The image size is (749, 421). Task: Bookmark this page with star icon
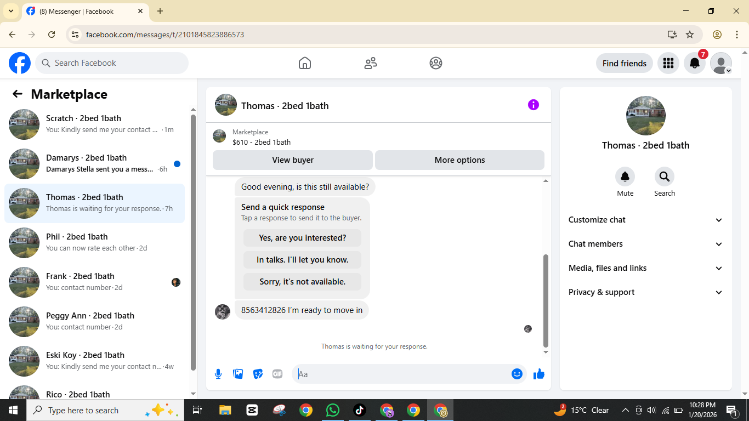point(690,35)
